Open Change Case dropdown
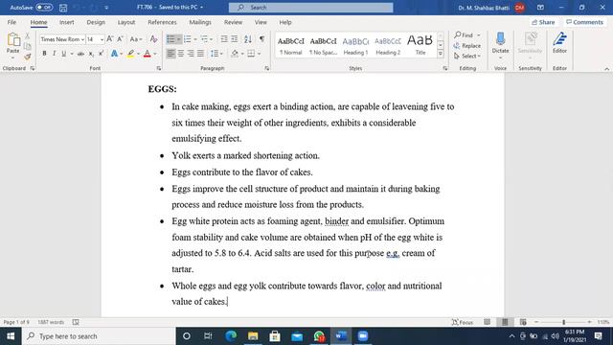This screenshot has width=613, height=345. (x=136, y=39)
